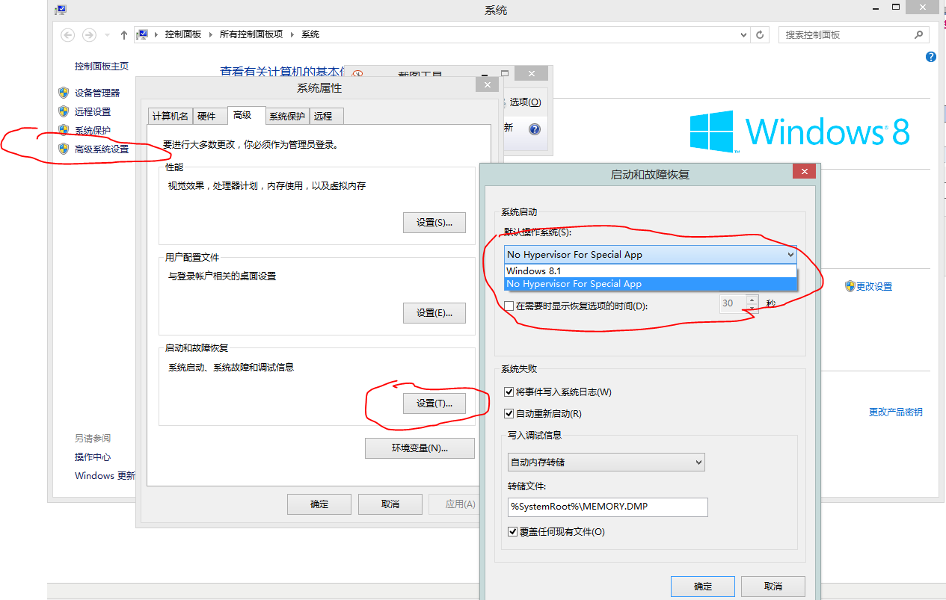Open 自动内存转储 dropdown
Screen dimensions: 946x600
(606, 462)
